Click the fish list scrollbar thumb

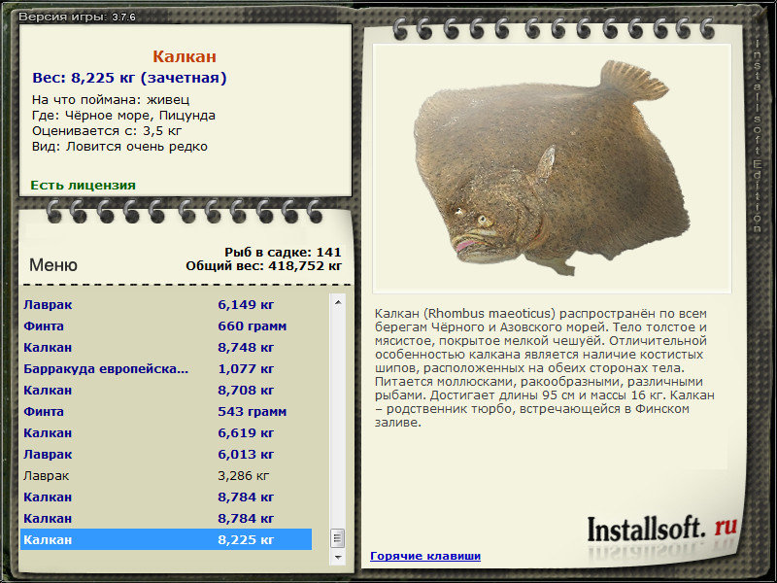(338, 538)
